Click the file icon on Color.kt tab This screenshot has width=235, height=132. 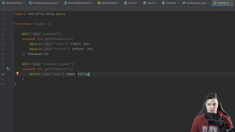(x=126, y=3)
